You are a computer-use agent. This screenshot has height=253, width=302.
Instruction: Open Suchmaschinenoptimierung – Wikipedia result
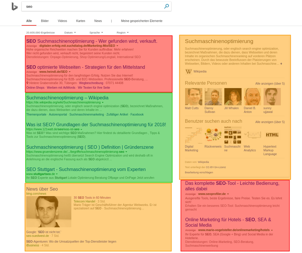tap(67, 98)
